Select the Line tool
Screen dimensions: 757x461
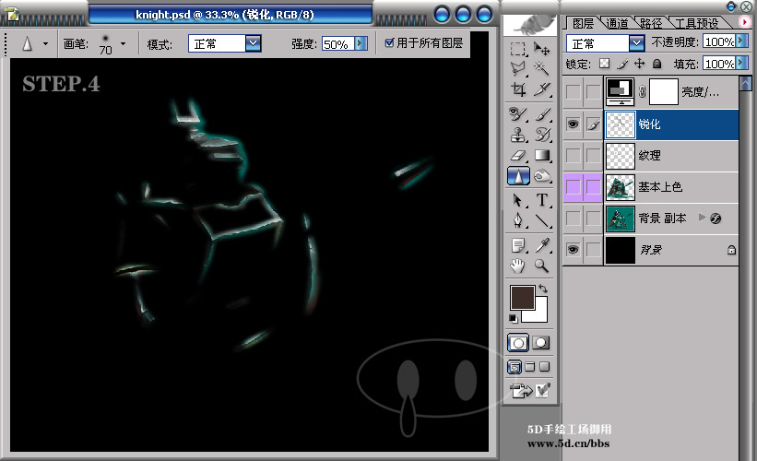pos(541,220)
